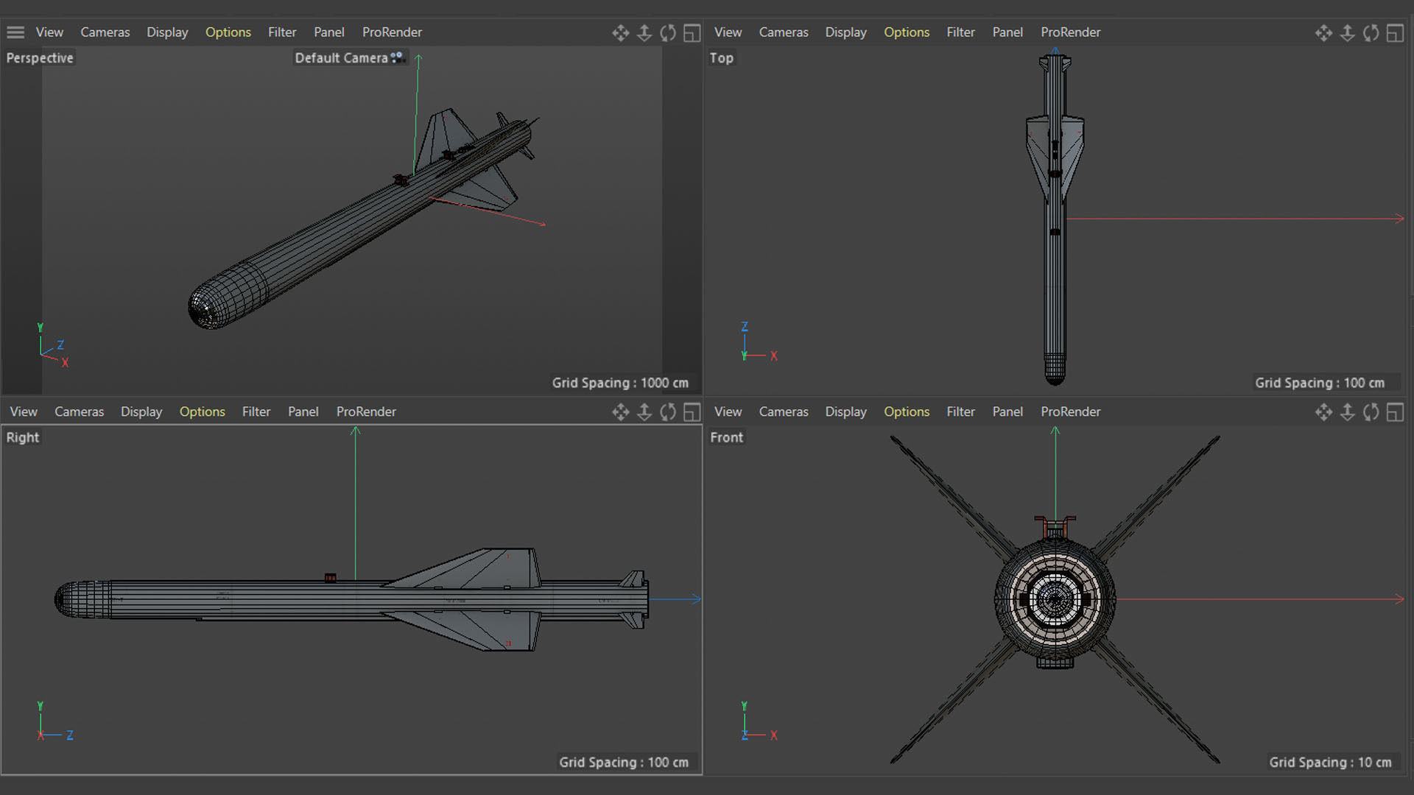Open Filter menu in Front viewport
The image size is (1414, 795).
point(960,411)
